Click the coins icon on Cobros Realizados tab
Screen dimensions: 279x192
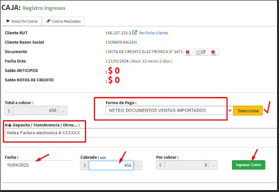tap(48, 21)
